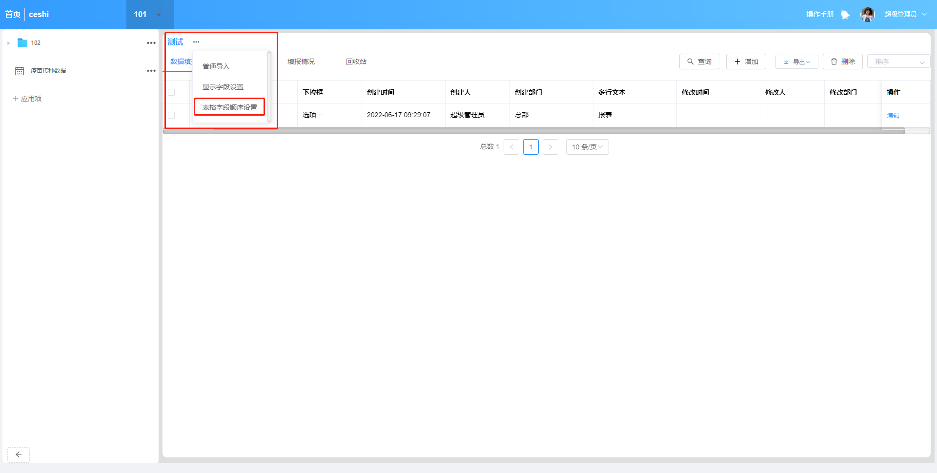This screenshot has width=937, height=473.
Task: Click the 102 folder icon
Action: pos(22,43)
